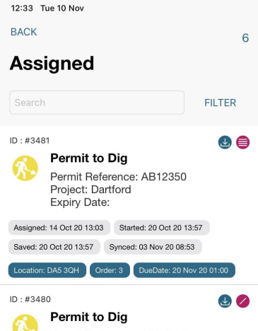Select the yellow digger icon for permit #3480

pyautogui.click(x=25, y=323)
